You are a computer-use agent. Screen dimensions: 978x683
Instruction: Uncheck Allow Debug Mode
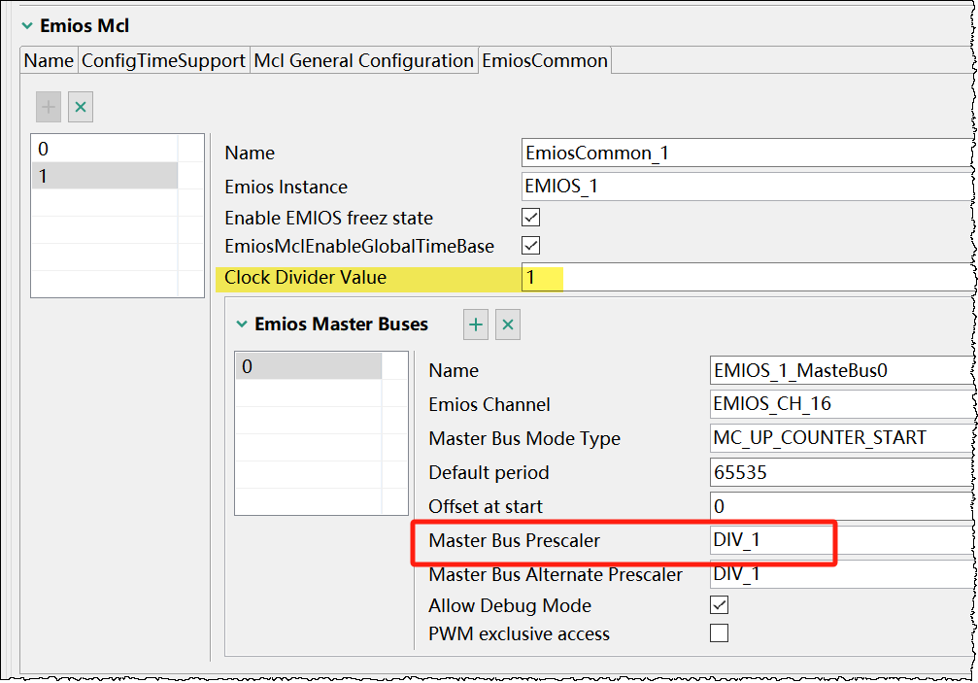pyautogui.click(x=720, y=605)
